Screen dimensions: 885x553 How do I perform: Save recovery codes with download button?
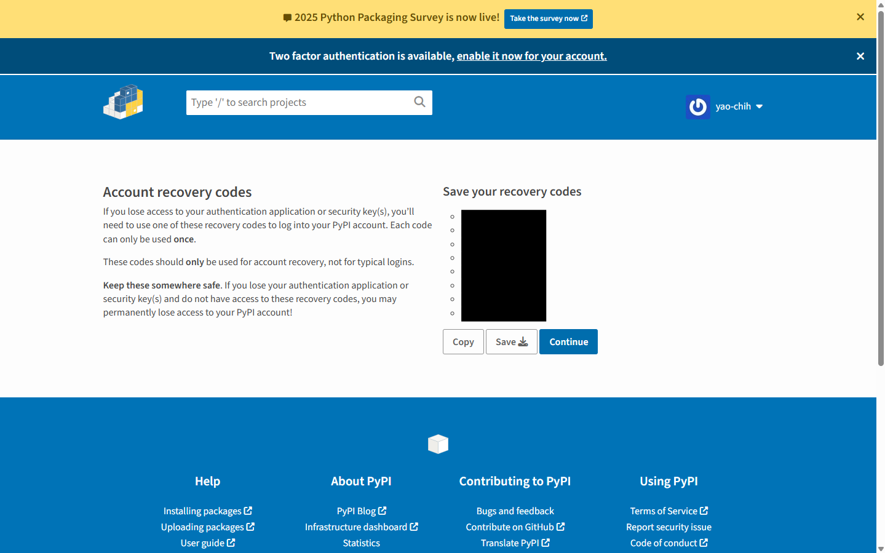coord(512,342)
